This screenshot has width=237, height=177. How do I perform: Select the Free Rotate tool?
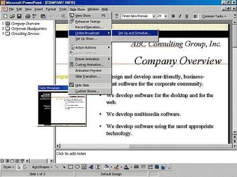click(25, 167)
